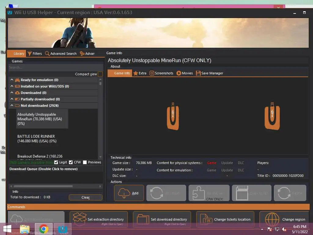Switch to the Game Info tab
This screenshot has width=313, height=235.
coord(120,73)
